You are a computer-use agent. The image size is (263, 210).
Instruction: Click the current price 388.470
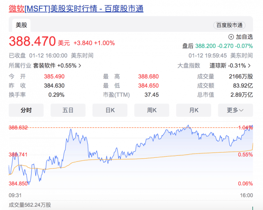coord(32,41)
